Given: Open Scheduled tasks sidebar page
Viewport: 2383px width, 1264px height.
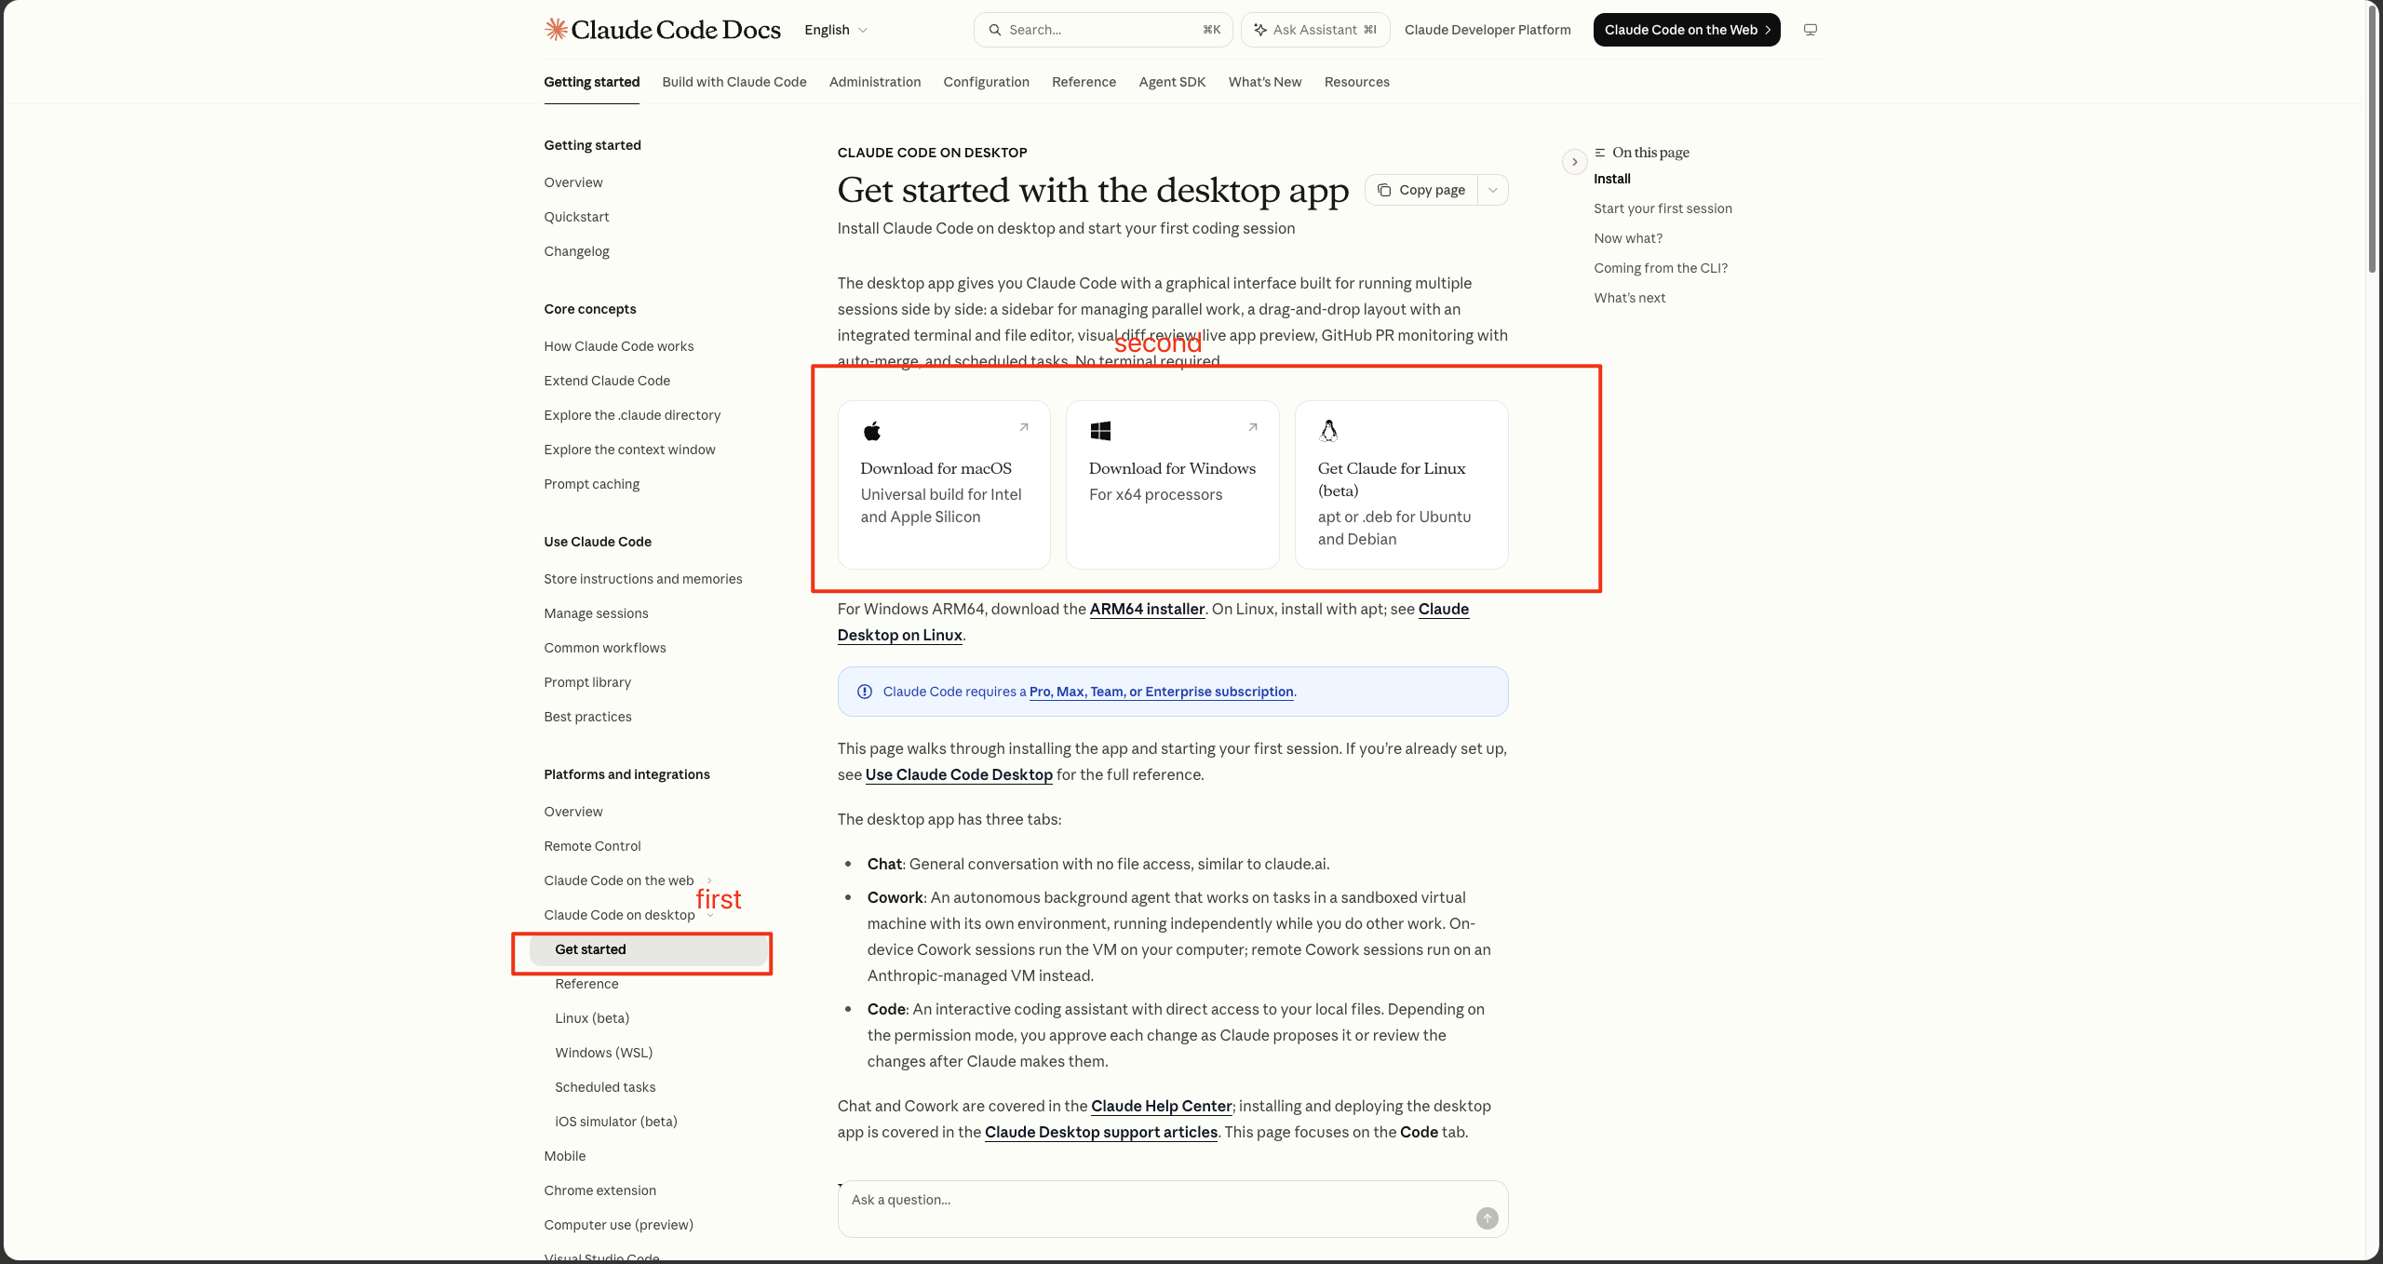Looking at the screenshot, I should coord(605,1087).
